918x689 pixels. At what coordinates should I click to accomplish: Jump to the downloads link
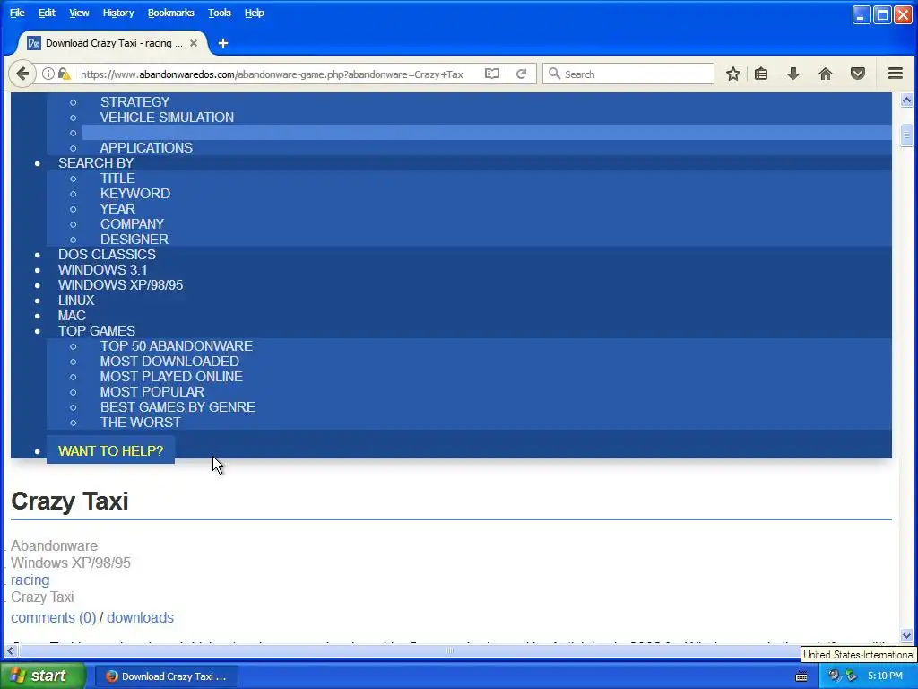point(140,617)
